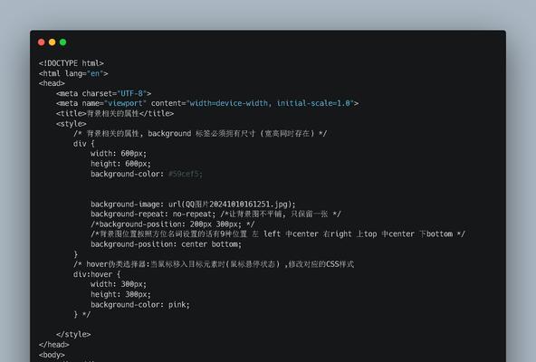This screenshot has width=536, height=362.
Task: Click the yellow minimize window dot
Action: 53,42
